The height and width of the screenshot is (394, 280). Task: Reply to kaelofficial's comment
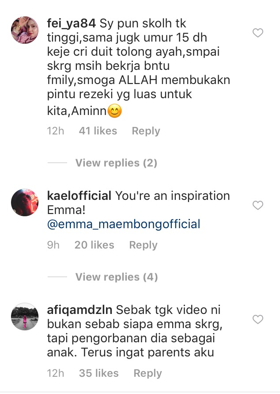pos(143,245)
